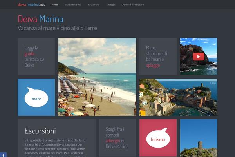Screen dimensions: 235x157
Task: Open the Home menu item
Action: [x=55, y=5]
